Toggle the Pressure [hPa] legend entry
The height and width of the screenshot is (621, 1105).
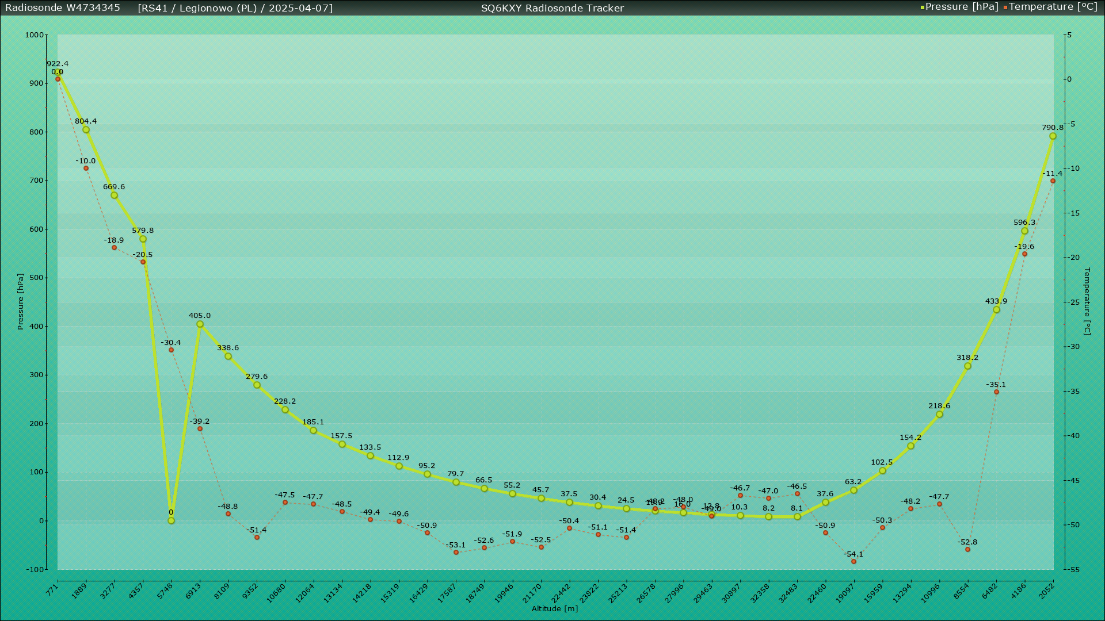pyautogui.click(x=961, y=7)
